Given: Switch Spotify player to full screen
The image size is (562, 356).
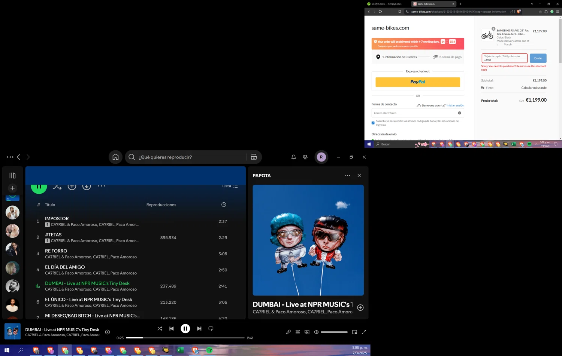Looking at the screenshot, I should [364, 332].
